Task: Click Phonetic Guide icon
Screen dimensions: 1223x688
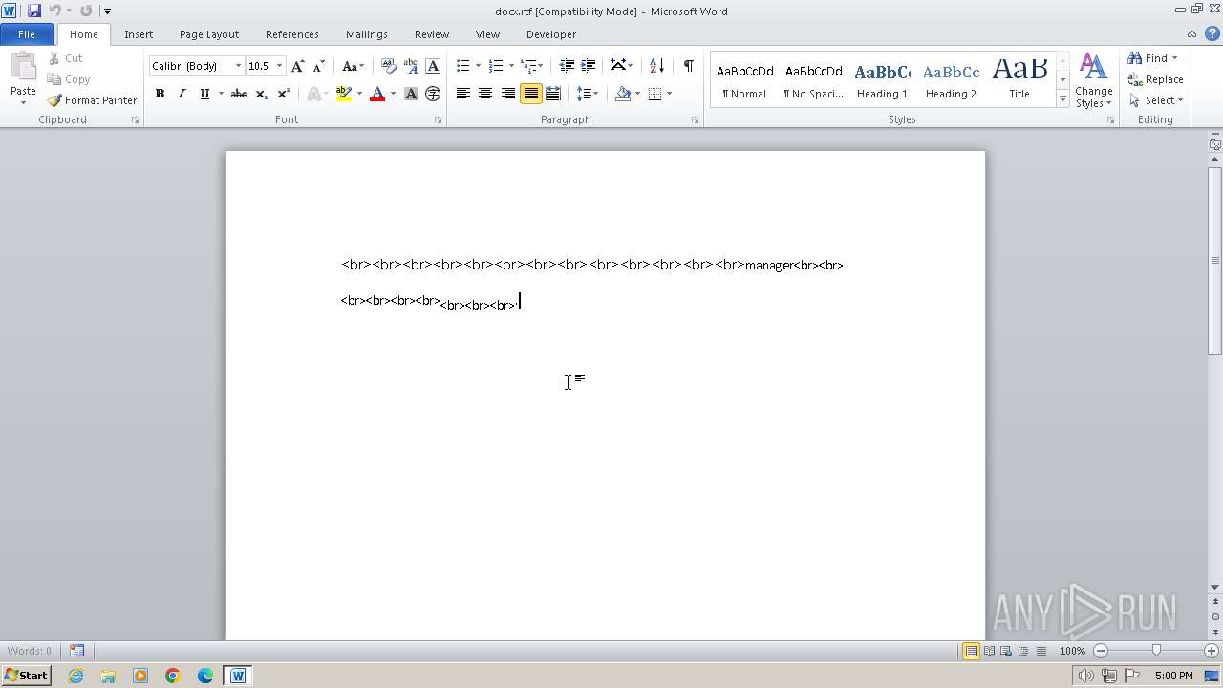Action: click(x=411, y=66)
